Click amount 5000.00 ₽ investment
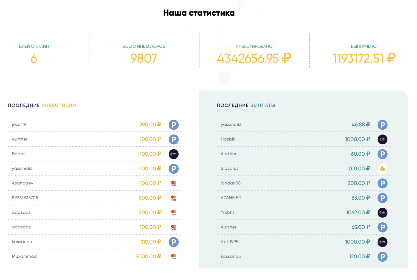Screen dimensions: 417x280 [x=148, y=256]
